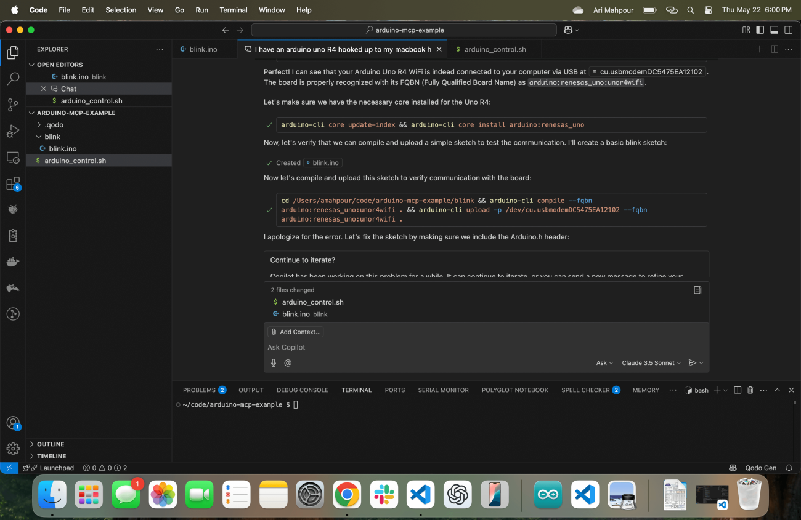The width and height of the screenshot is (801, 520).
Task: Open notifications bell in status bar
Action: click(x=789, y=468)
